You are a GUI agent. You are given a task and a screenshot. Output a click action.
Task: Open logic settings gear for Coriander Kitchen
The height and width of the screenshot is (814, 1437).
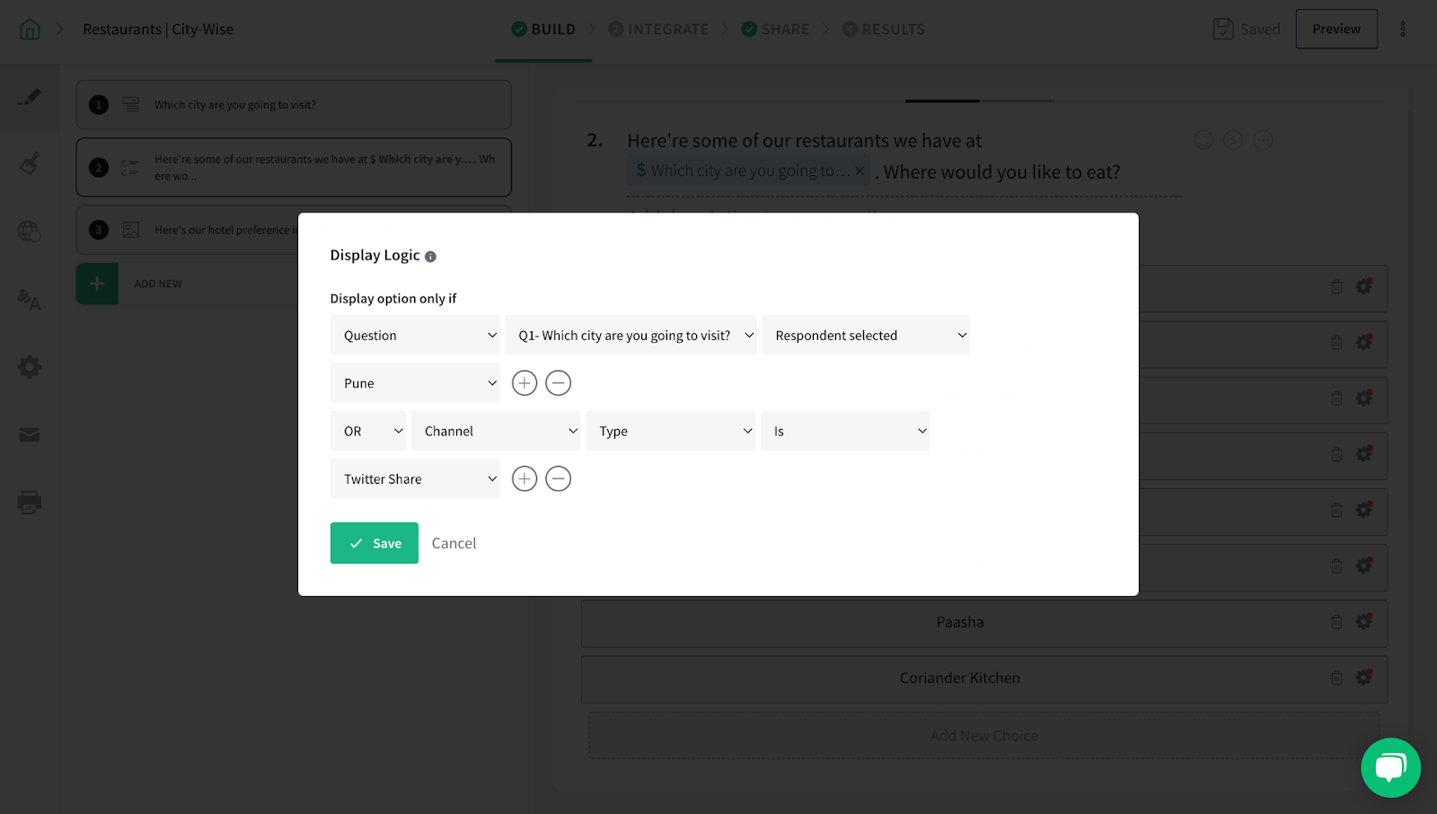click(x=1364, y=677)
